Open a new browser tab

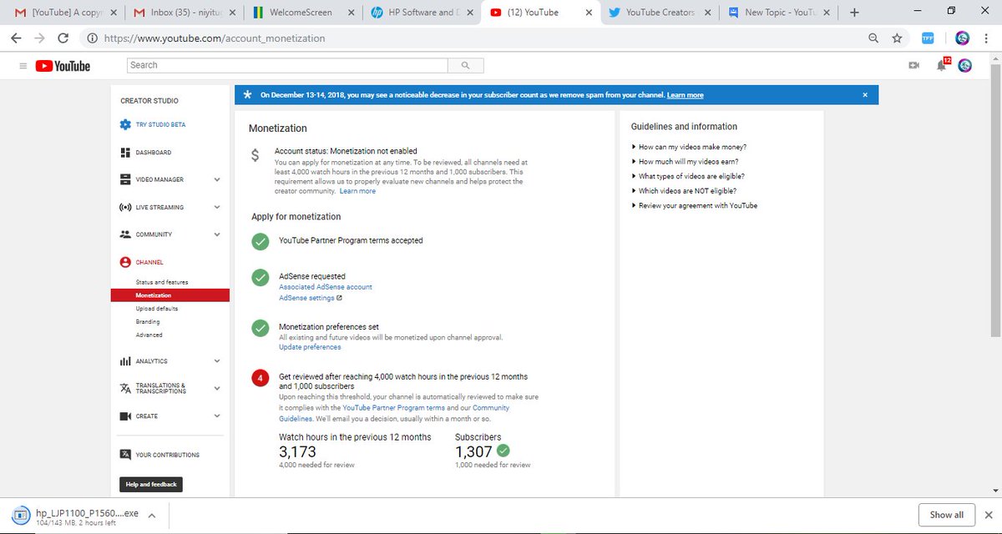(x=854, y=13)
